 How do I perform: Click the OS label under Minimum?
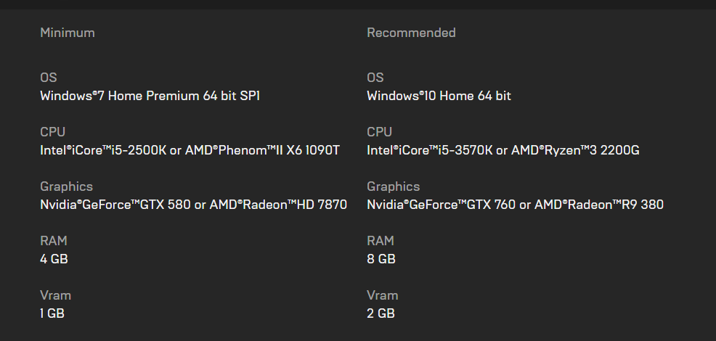tap(49, 78)
